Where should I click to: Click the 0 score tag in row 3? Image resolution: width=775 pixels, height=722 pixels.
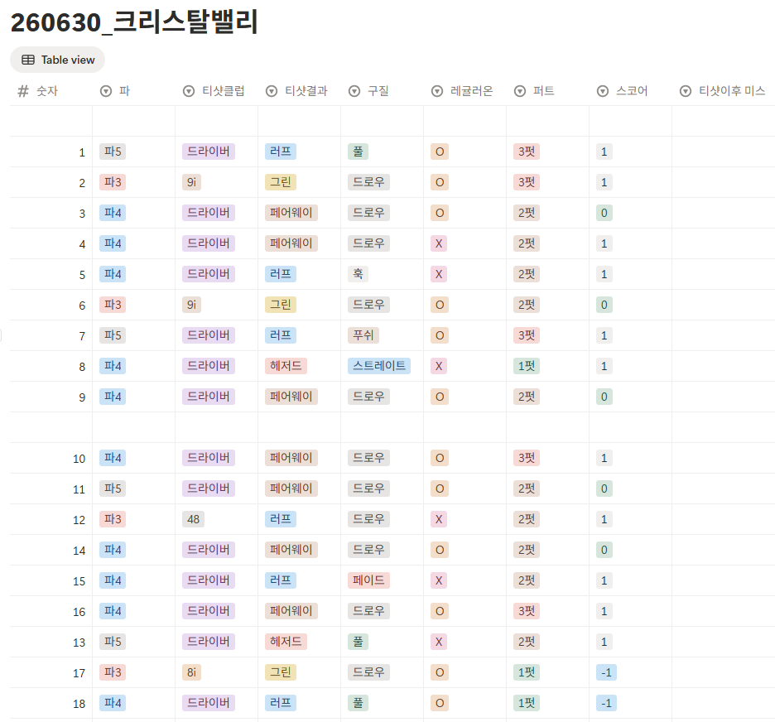[x=604, y=213]
